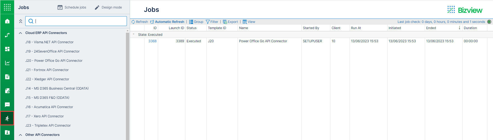Select J20 - Power Office Go API Connector
493x140 pixels.
[54, 60]
